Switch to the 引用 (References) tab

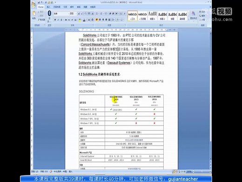[65, 7]
